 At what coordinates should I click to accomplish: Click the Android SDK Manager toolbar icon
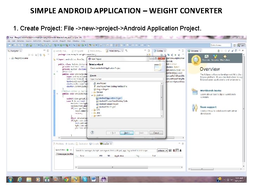click(27, 45)
